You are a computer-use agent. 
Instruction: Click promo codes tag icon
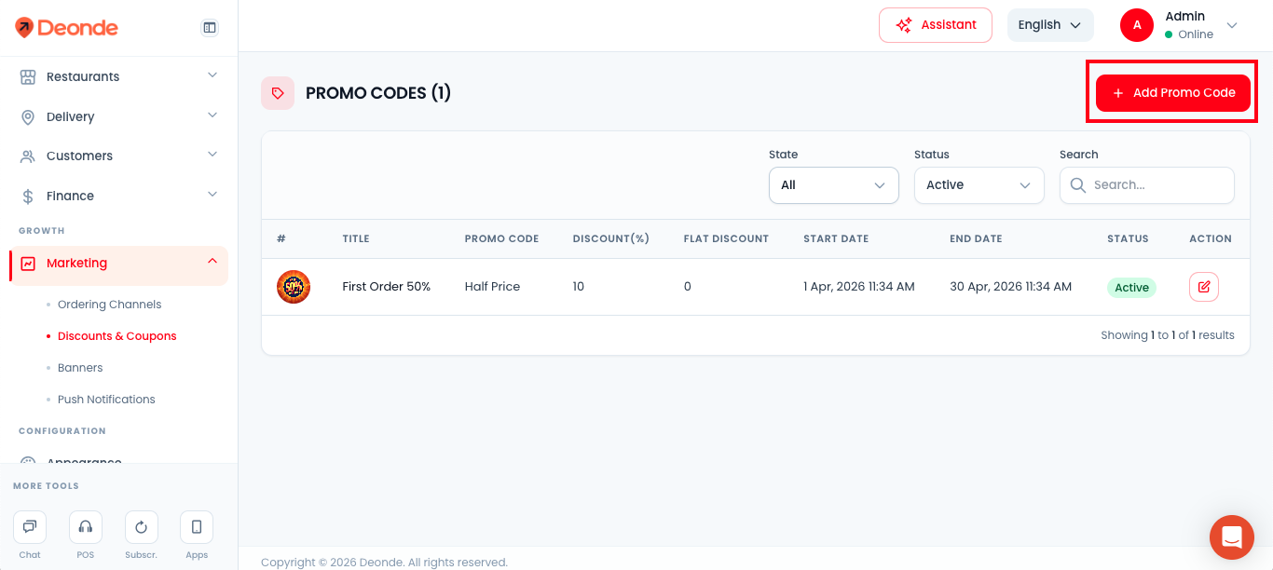point(278,93)
